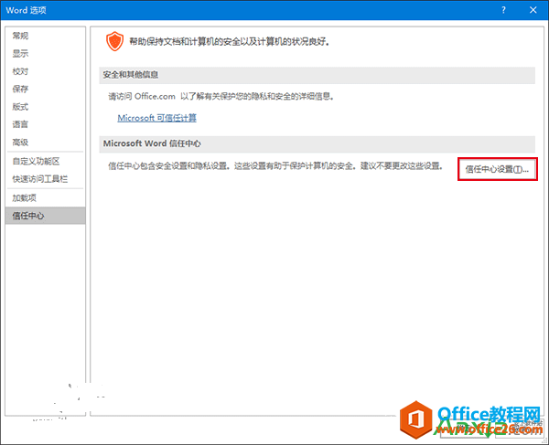The height and width of the screenshot is (445, 549).
Task: Select the 显示 category
Action: click(45, 54)
